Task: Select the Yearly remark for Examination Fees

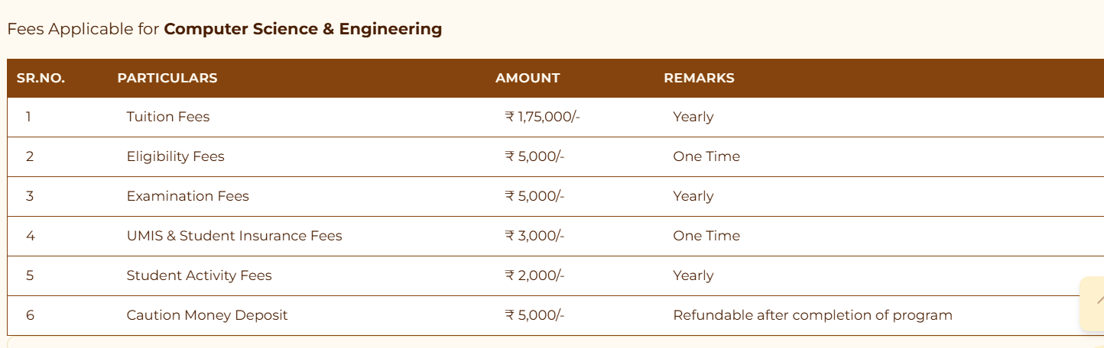Action: tap(693, 196)
